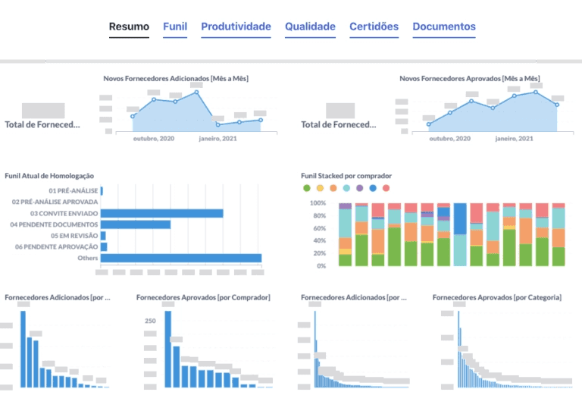Toggle the blue legend dot
This screenshot has height=414, width=582.
click(373, 188)
